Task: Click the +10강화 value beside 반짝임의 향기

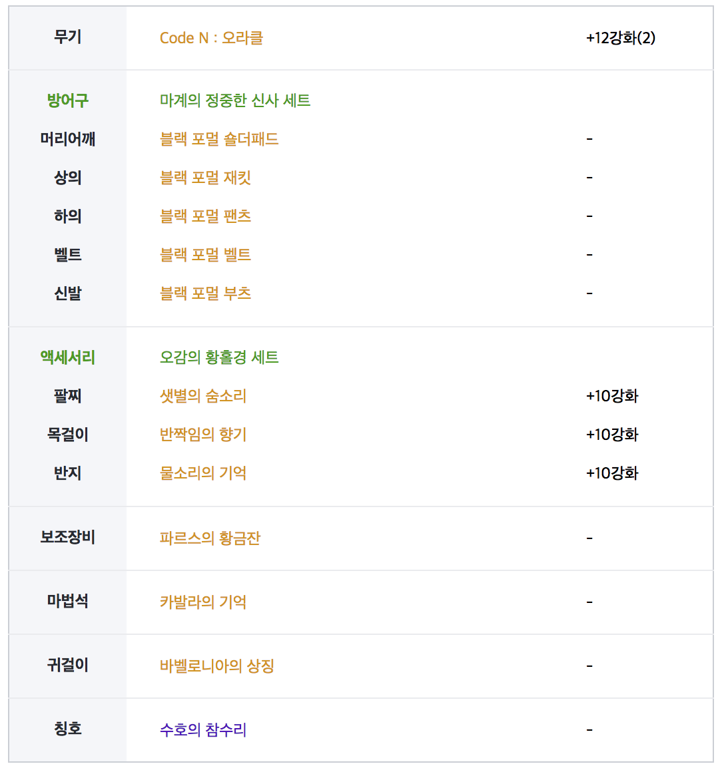Action: [x=612, y=435]
